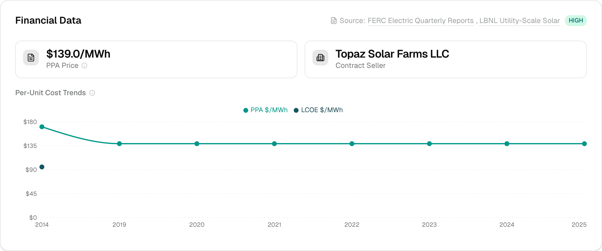The image size is (602, 251).
Task: Toggle PPA $/MWh series in chart legend
Action: pos(265,110)
